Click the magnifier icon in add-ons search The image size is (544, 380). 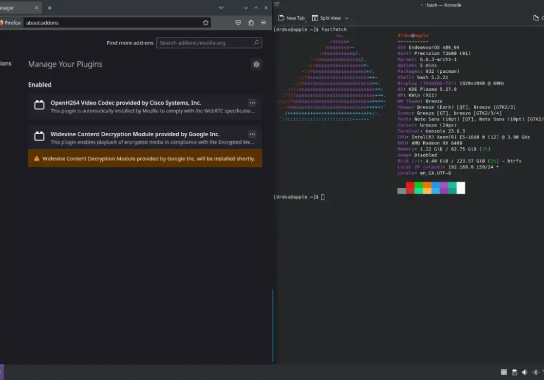(256, 42)
